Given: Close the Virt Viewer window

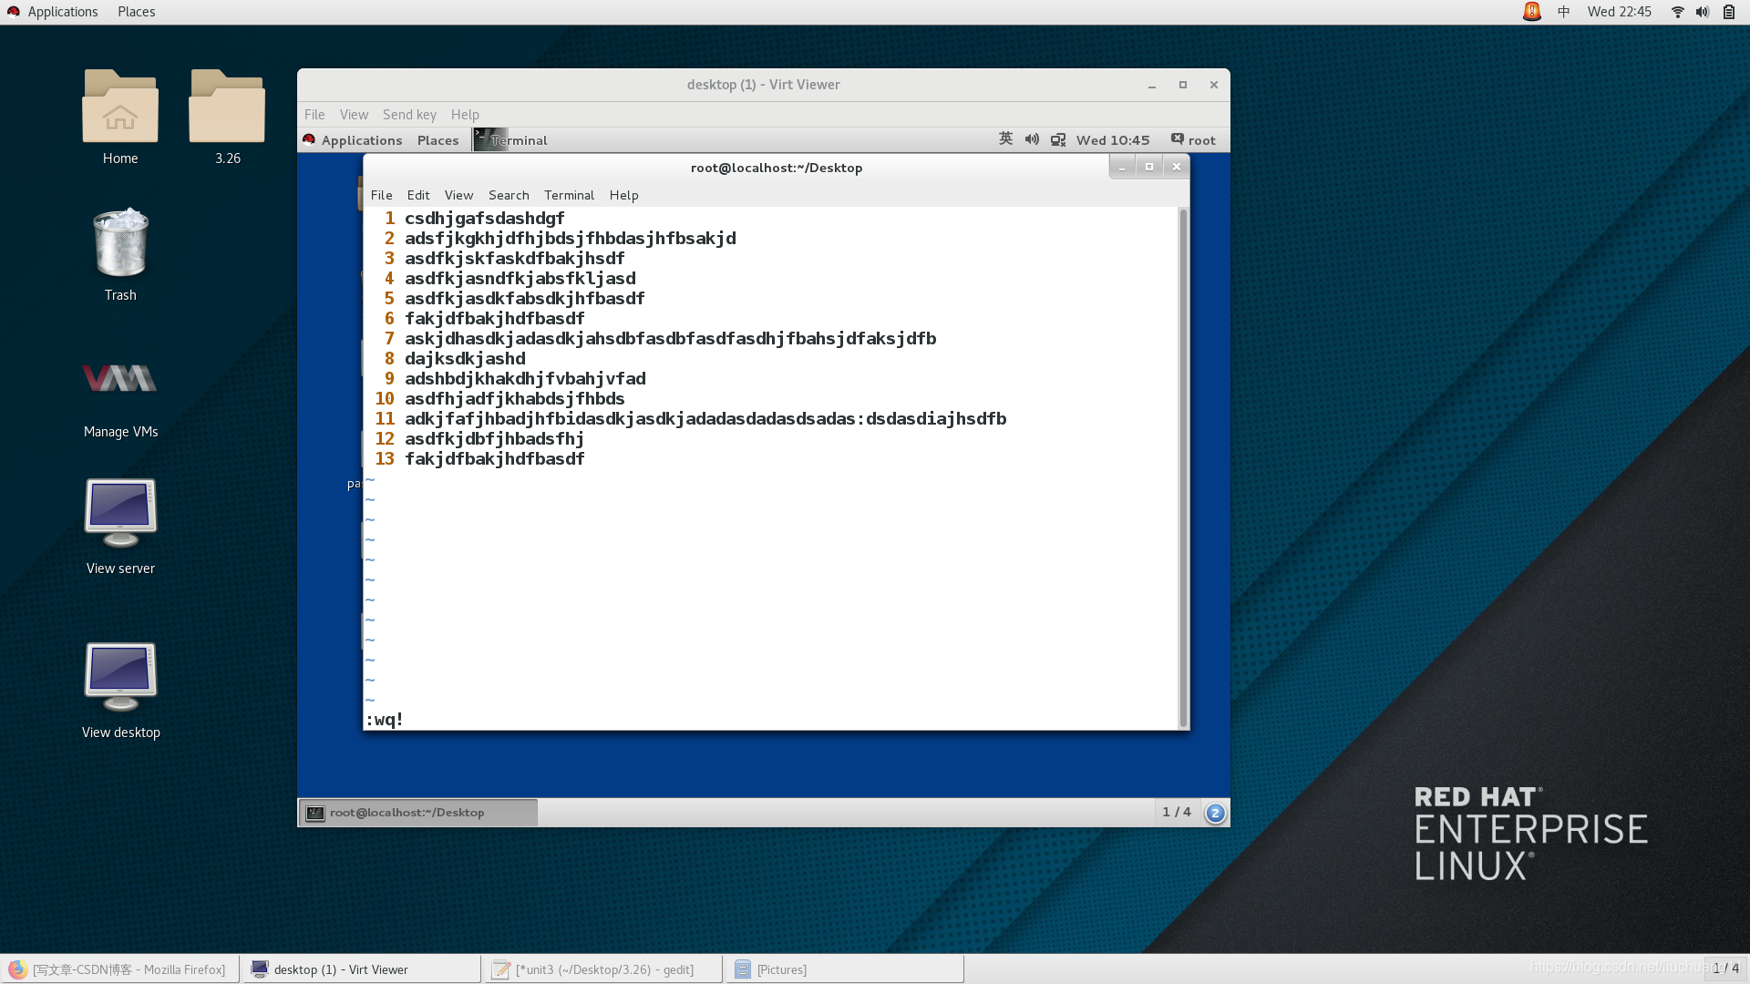Looking at the screenshot, I should click(1214, 85).
